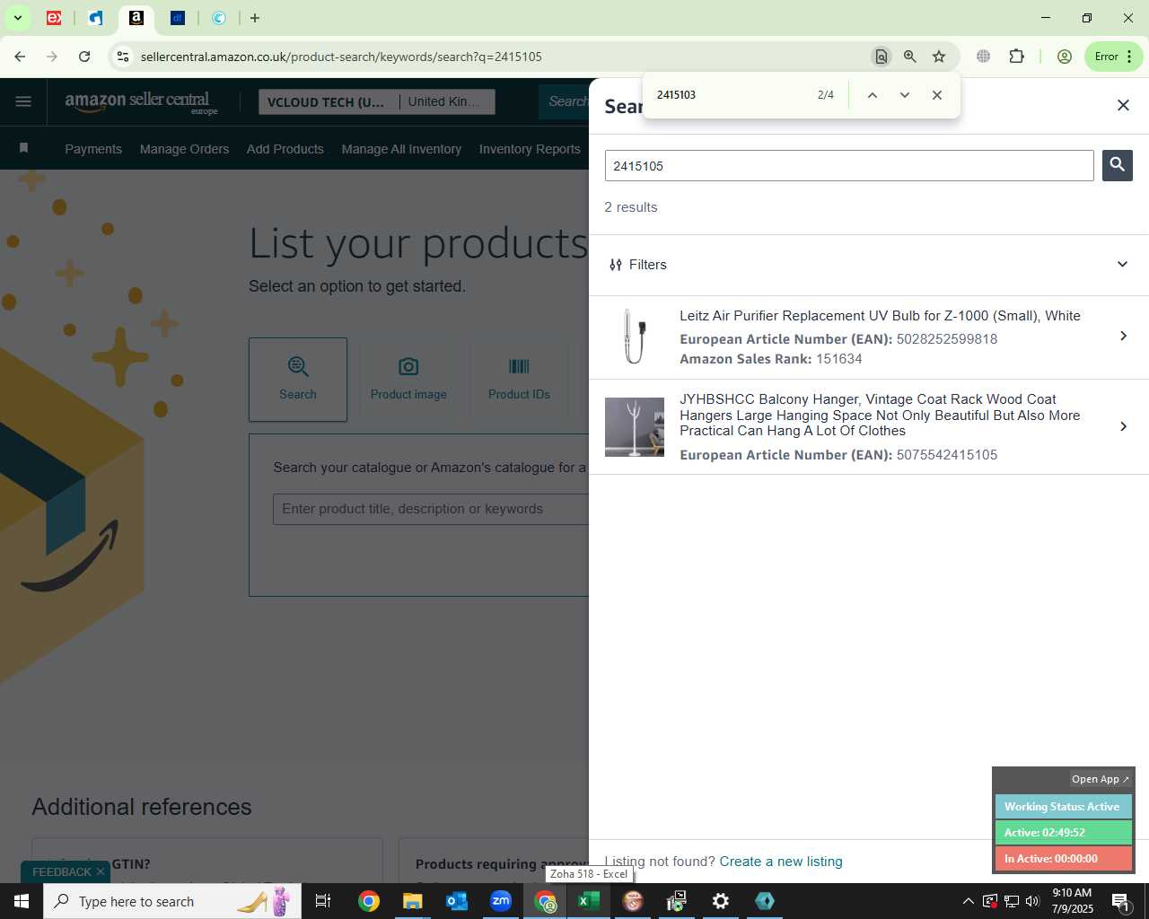Show hidden system tray icons
1149x919 pixels.
[968, 901]
